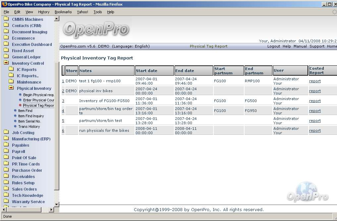Select Trans History in sidebar

[x=29, y=127]
